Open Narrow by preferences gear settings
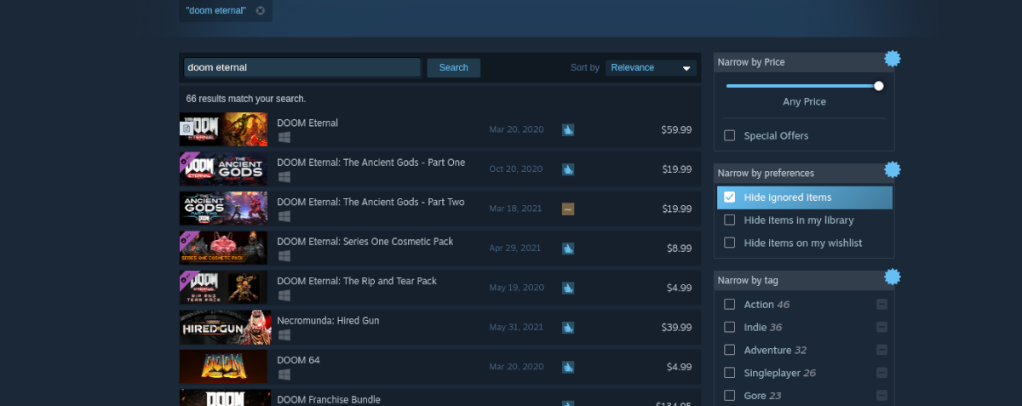The height and width of the screenshot is (406, 1022). coord(892,169)
